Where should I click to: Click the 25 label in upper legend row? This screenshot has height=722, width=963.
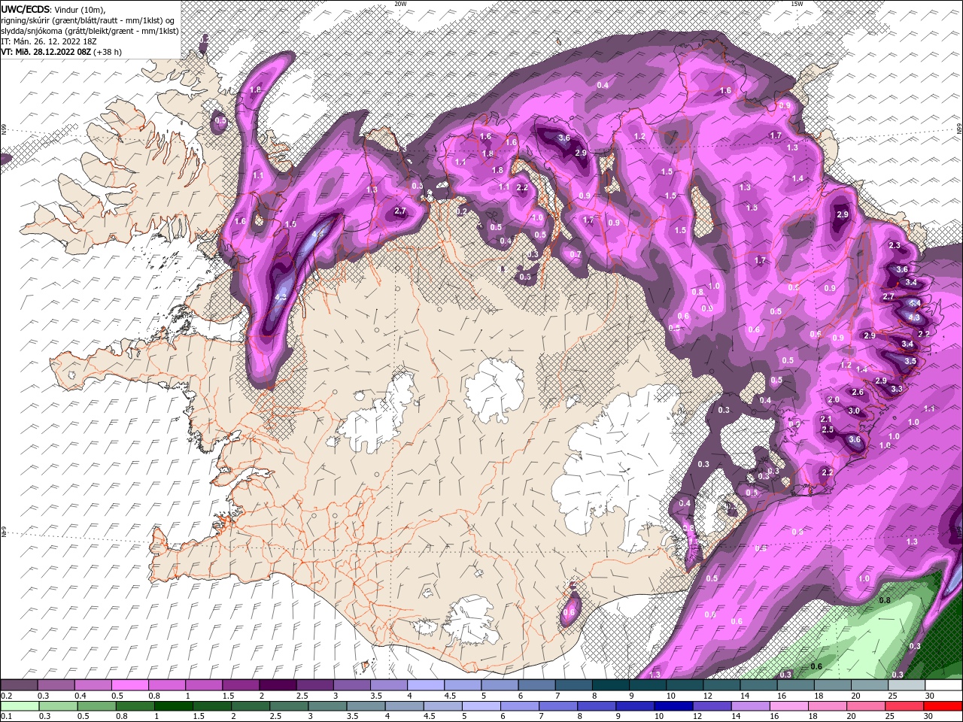[x=893, y=696]
